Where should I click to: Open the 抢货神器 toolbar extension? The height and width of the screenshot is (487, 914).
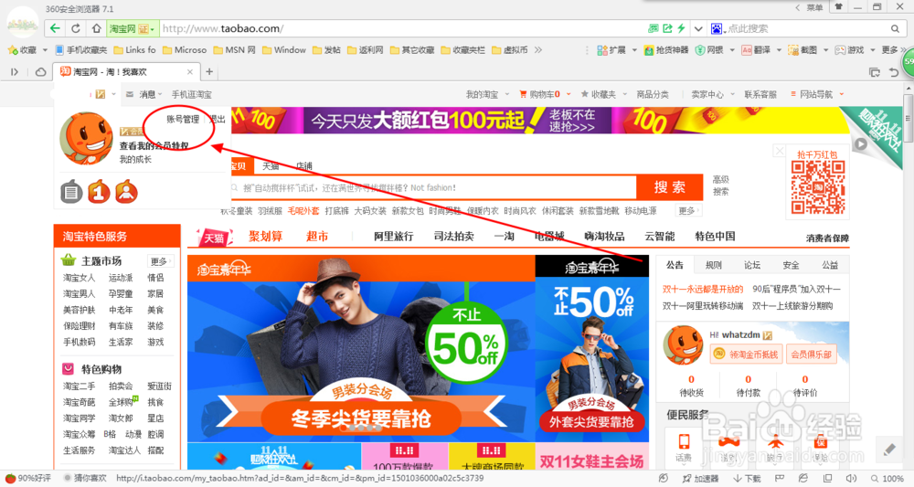click(666, 50)
